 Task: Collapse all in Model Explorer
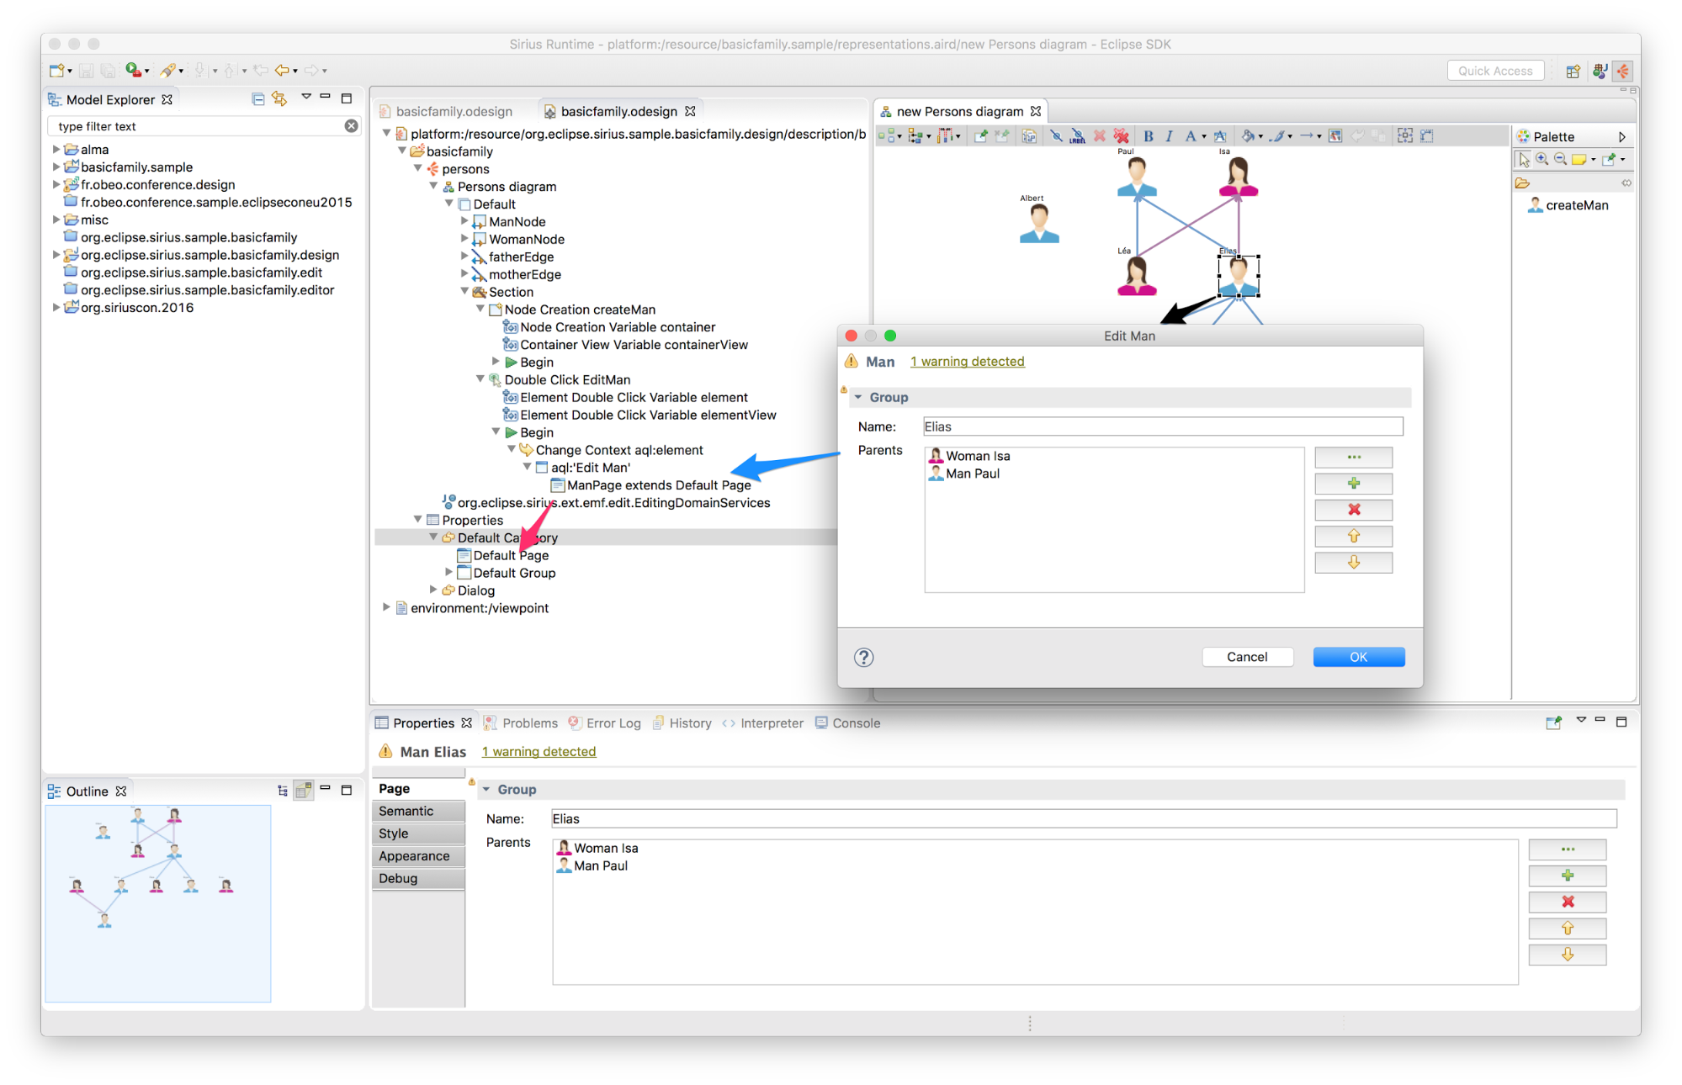[258, 99]
